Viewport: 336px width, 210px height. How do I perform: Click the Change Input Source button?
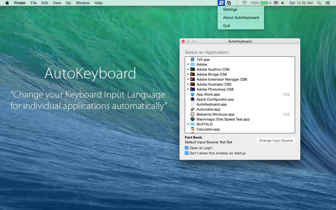276,140
